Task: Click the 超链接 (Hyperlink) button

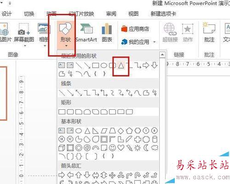Action: (170, 33)
